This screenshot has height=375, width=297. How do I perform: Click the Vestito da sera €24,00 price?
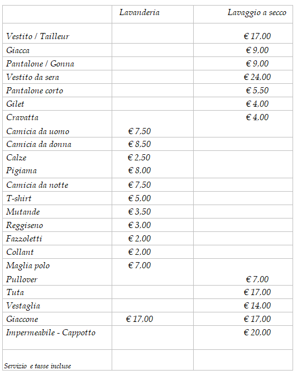257,77
